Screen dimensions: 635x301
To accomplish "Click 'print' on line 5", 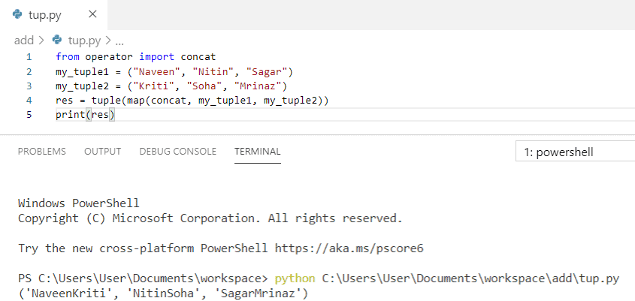I will [71, 116].
